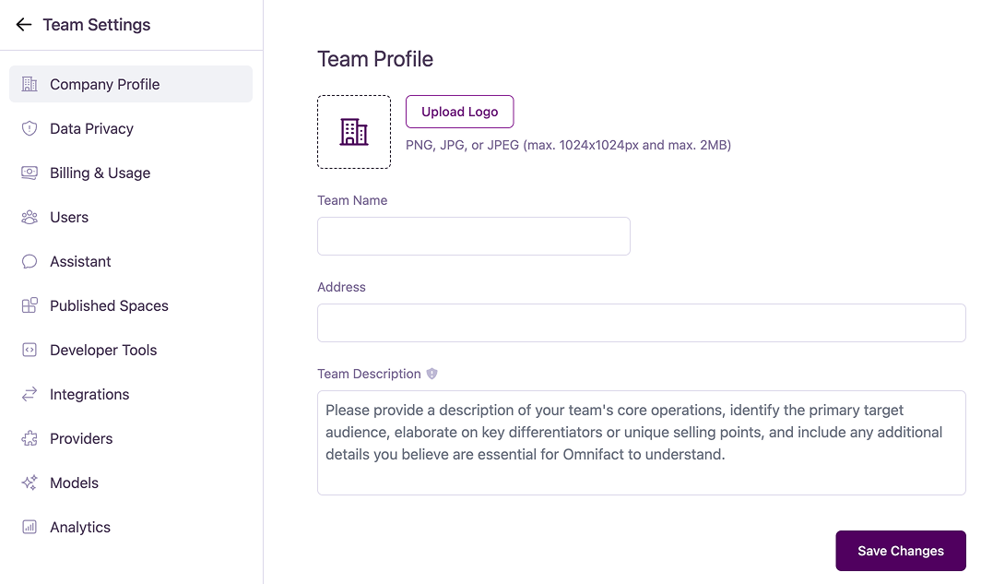Click the logo placeholder box
Viewport: 981px width, 584px height.
click(354, 131)
